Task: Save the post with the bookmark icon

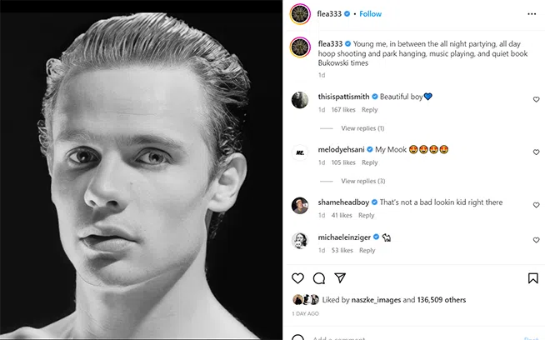Action: (x=532, y=278)
